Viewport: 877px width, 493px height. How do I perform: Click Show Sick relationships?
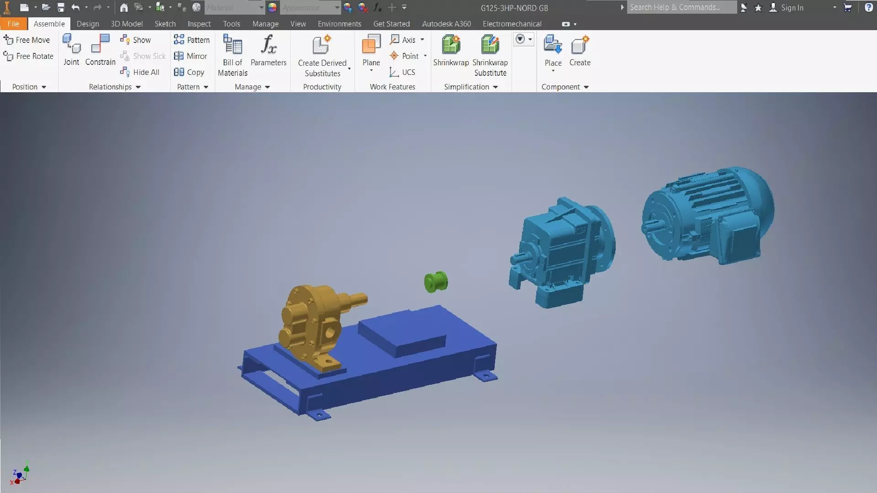point(143,56)
